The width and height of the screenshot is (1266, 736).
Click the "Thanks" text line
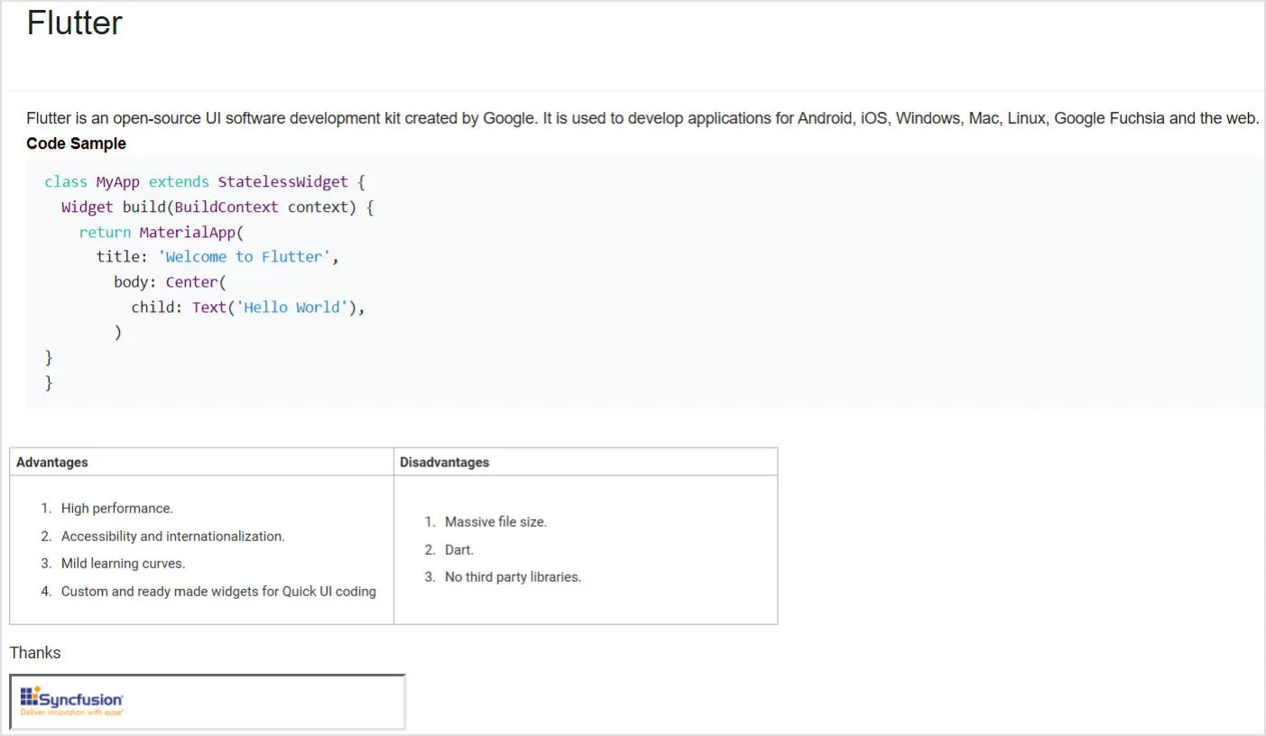tap(35, 653)
